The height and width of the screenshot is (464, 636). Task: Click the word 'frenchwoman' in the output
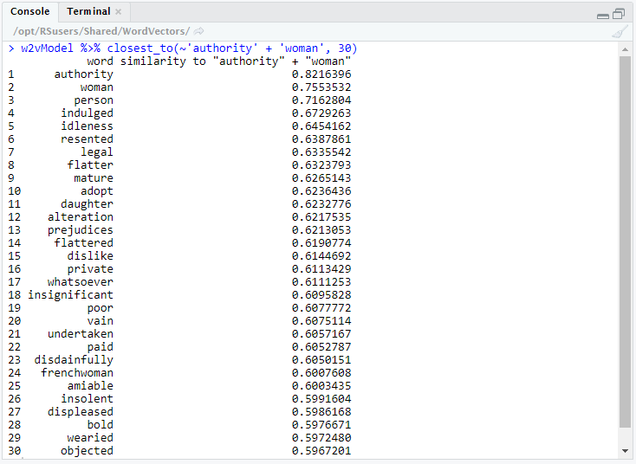pyautogui.click(x=76, y=373)
